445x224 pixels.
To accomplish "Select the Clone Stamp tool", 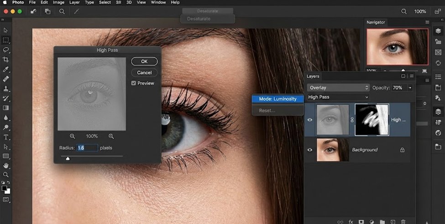I will [5, 89].
